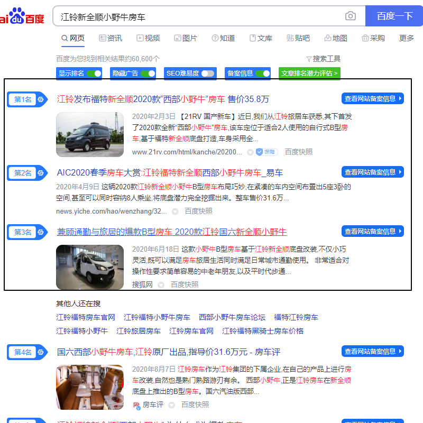Click the S icon on the 第2名 badge
This screenshot has height=423, width=423.
coord(41,173)
